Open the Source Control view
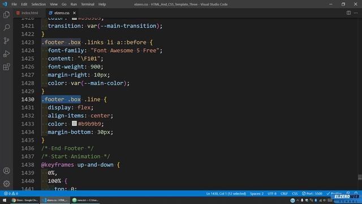 coord(6,41)
